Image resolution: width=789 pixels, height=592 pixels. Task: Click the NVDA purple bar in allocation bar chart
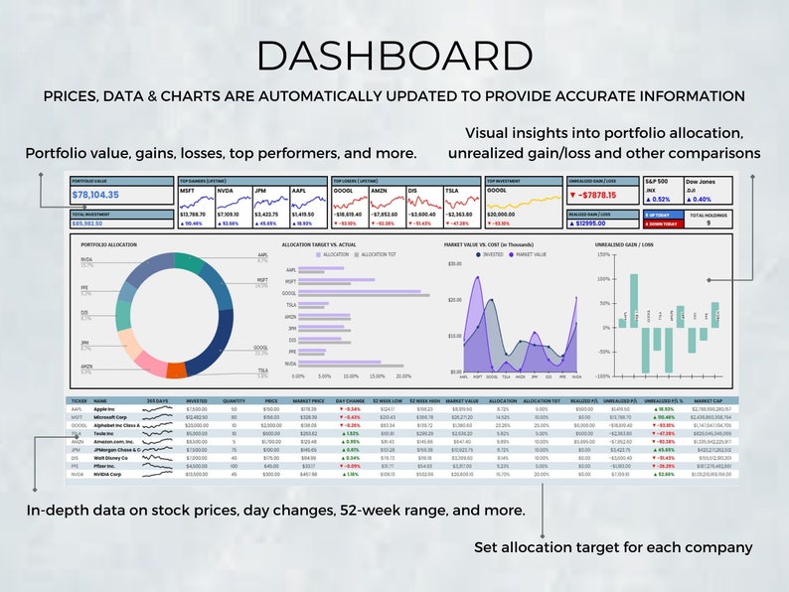340,362
